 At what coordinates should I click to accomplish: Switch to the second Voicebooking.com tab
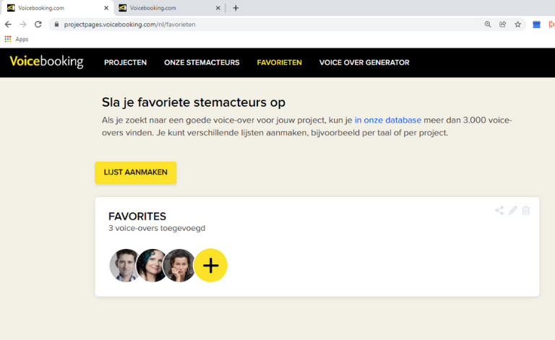[x=169, y=8]
